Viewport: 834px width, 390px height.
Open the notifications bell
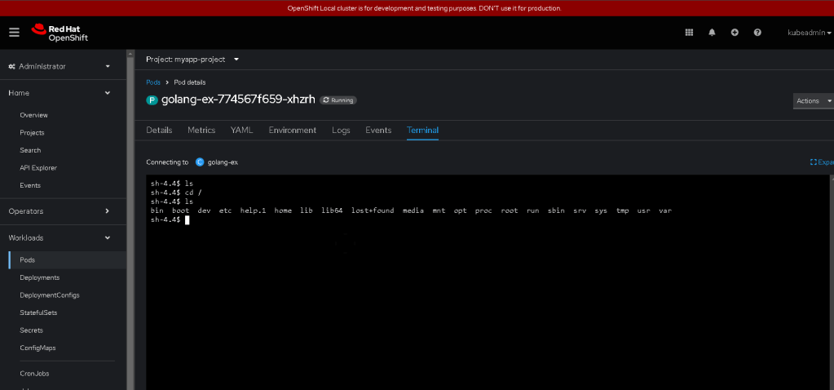pos(712,33)
